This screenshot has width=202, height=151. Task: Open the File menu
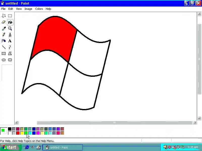pos(3,9)
